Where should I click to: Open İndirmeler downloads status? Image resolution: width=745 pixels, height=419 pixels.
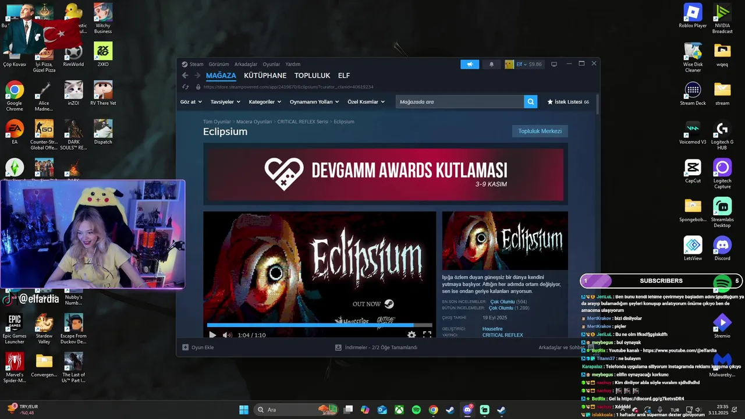[376, 347]
